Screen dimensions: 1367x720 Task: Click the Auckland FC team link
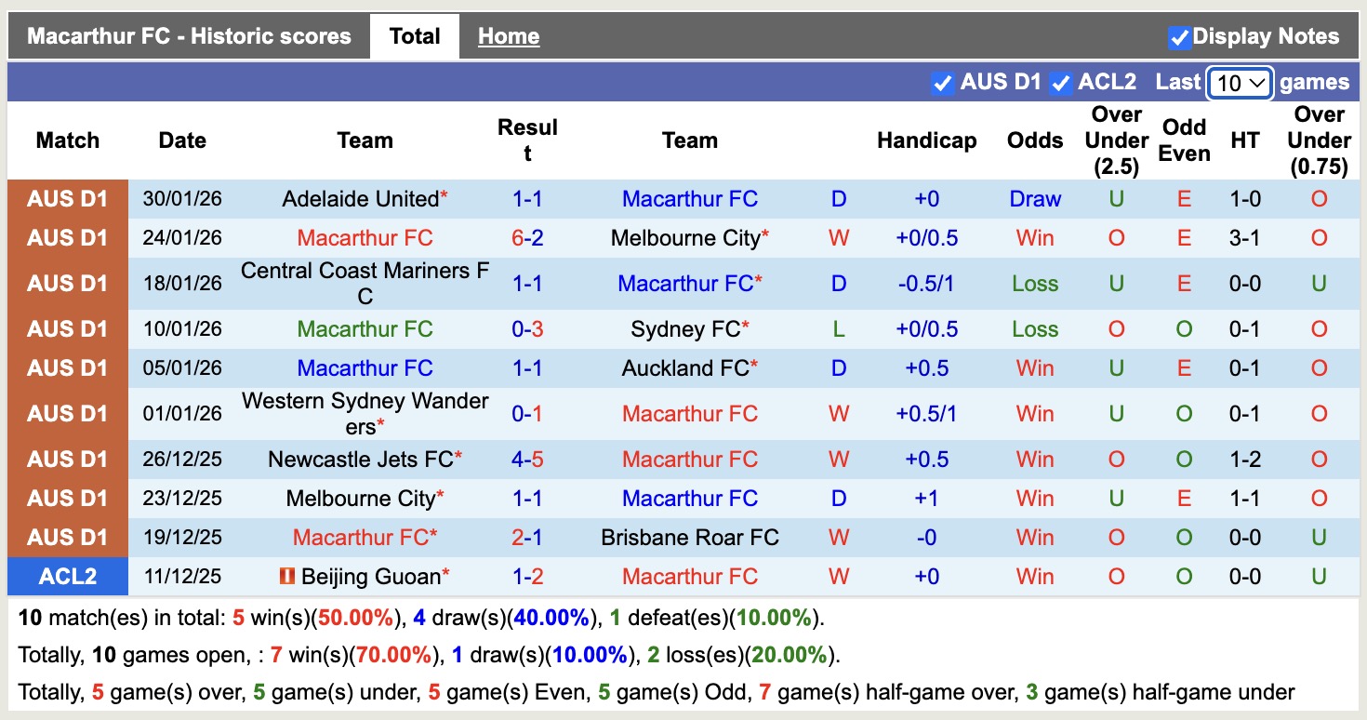pyautogui.click(x=690, y=367)
